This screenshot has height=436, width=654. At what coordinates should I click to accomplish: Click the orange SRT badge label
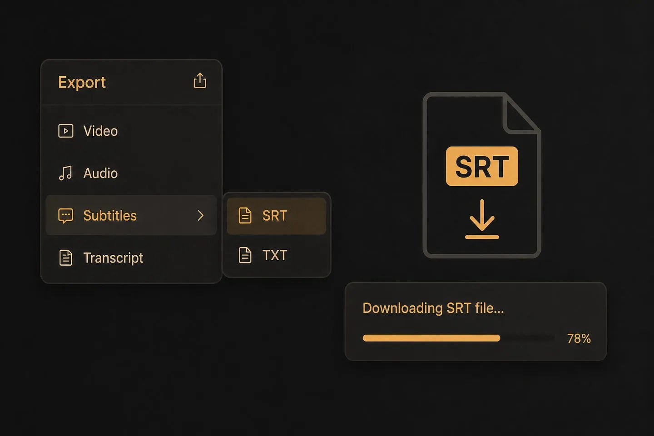click(482, 166)
